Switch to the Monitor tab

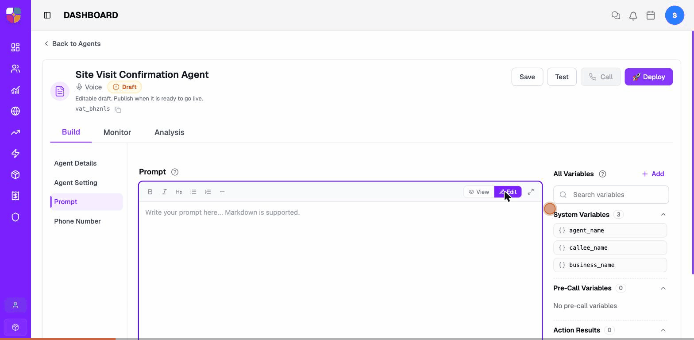(117, 132)
